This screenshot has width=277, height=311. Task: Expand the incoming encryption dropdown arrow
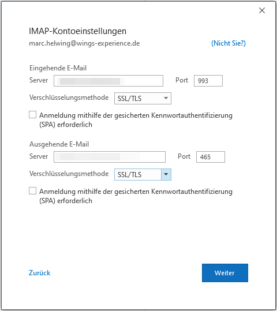point(166,98)
